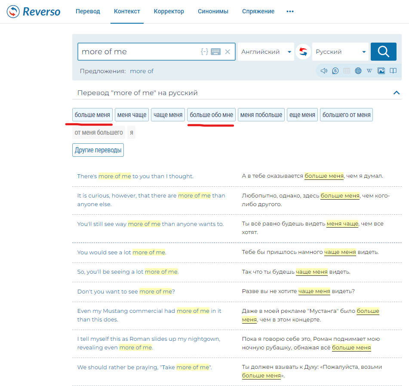This screenshot has height=386, width=409.
Task: Open the Спряжение tab
Action: pyautogui.click(x=258, y=12)
